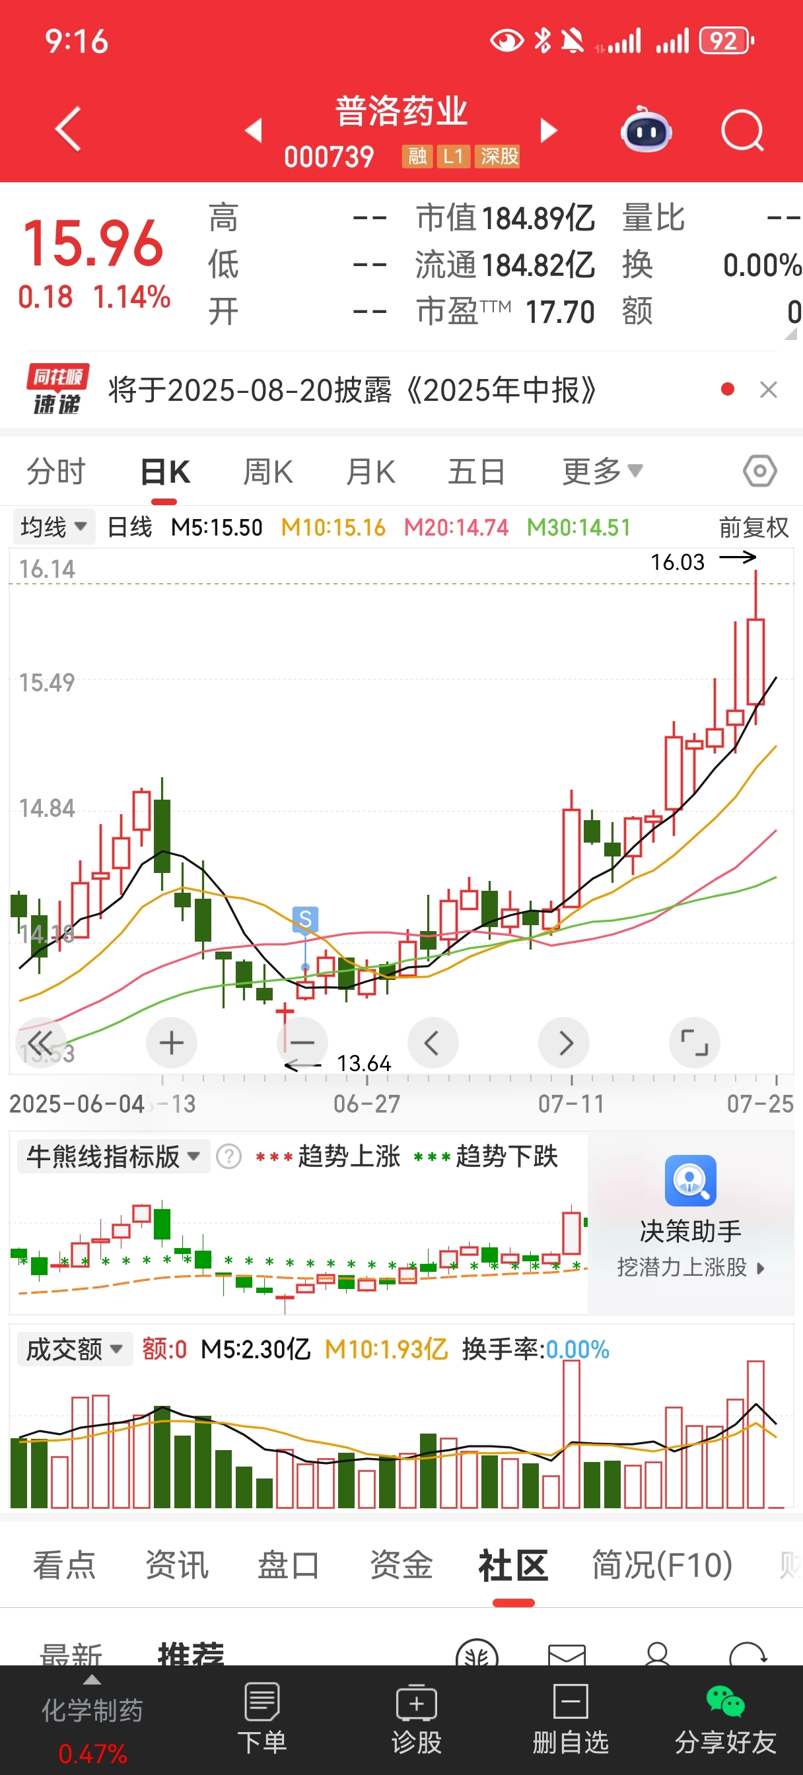
Task: Select the 日K tab
Action: (x=164, y=472)
